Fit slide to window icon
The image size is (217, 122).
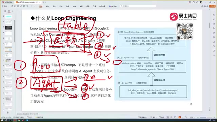186,117
